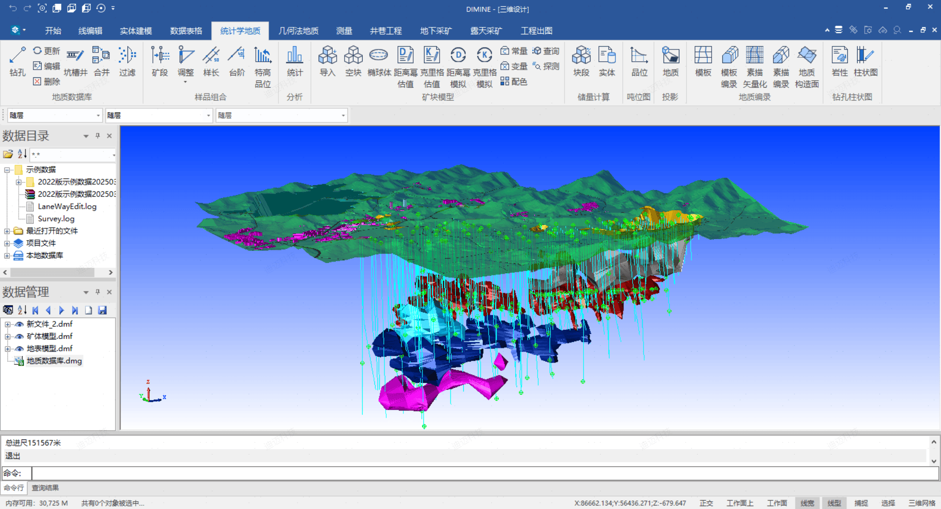Expand the 项目文件 tree node
This screenshot has height=509, width=941.
click(x=7, y=243)
